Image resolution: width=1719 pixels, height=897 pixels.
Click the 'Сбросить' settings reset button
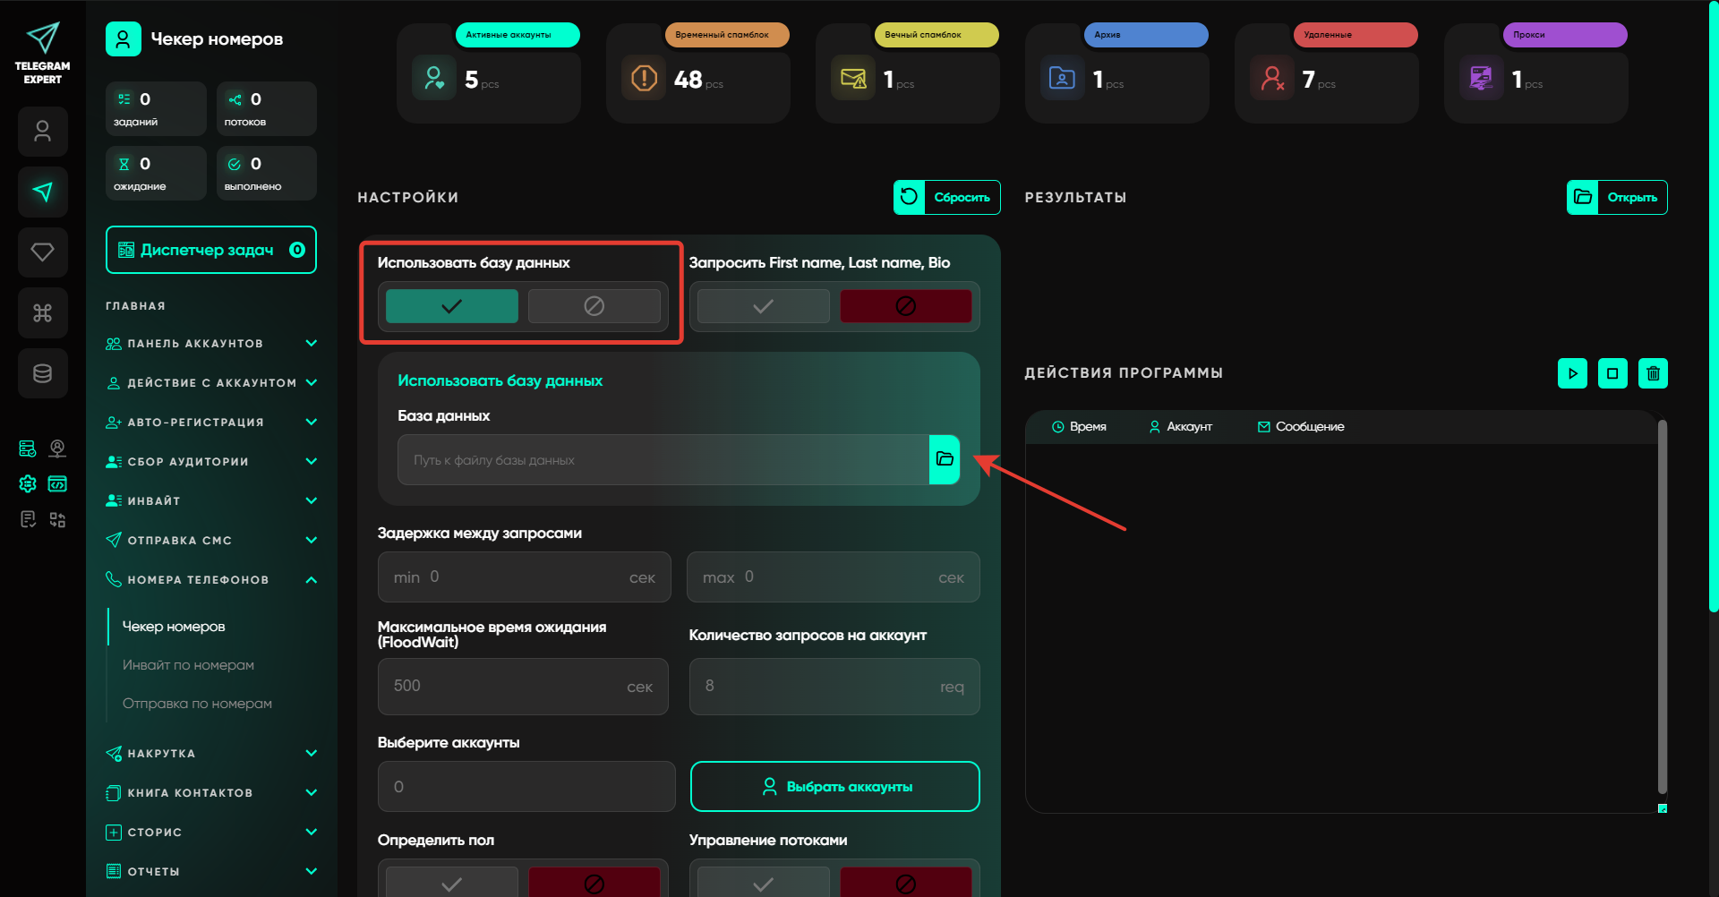(946, 198)
